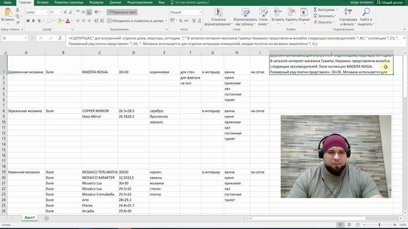Open the Calibri font name dropdown
This screenshot has width=408, height=229.
[47, 12]
